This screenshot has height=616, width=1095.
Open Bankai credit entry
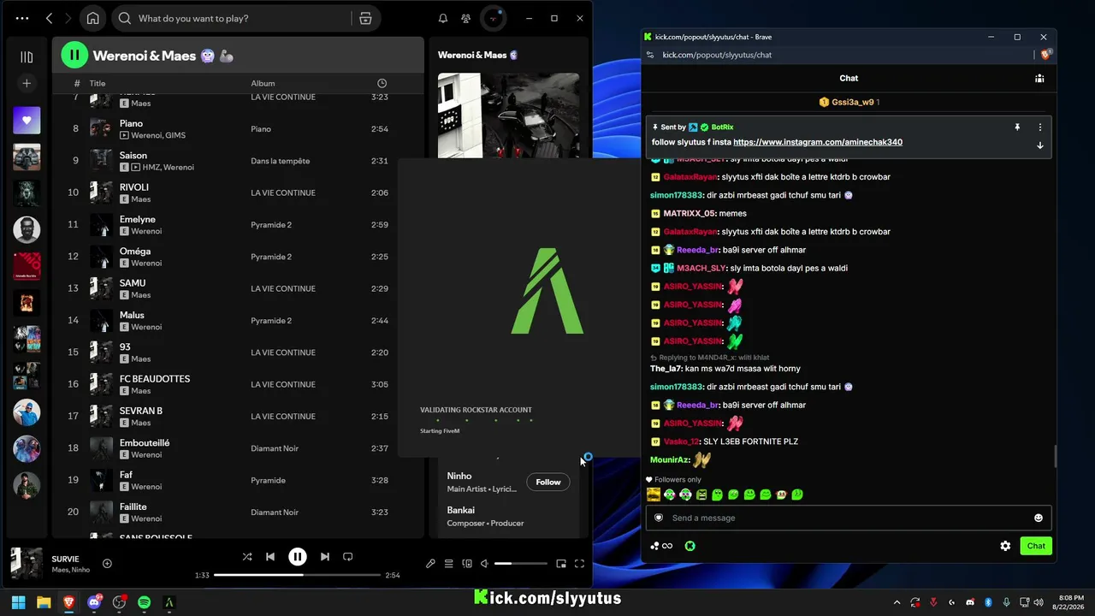click(x=460, y=510)
